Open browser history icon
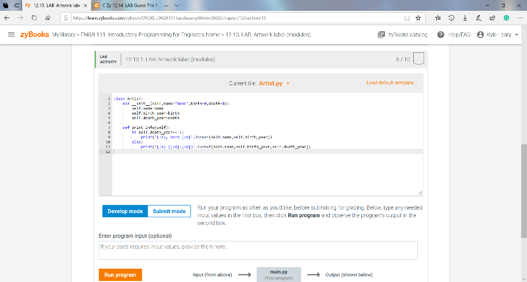This screenshot has width=527, height=282. [451, 18]
